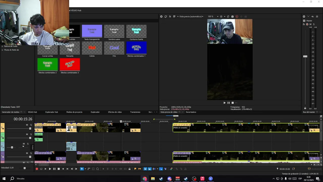Viewport: 323px width, 182px height.
Task: Select Títulos & Texto de tree item
Action: click(11, 50)
